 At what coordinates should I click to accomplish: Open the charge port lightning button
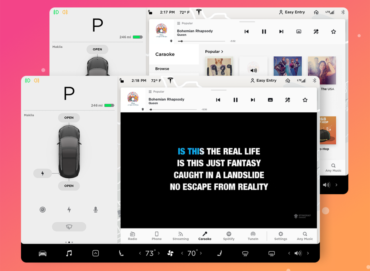tap(43, 173)
